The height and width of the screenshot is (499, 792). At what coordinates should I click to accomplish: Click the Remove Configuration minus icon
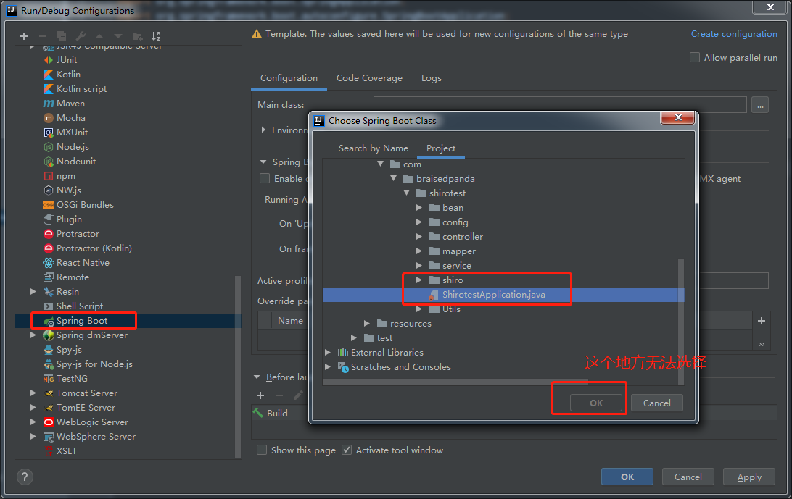(44, 35)
